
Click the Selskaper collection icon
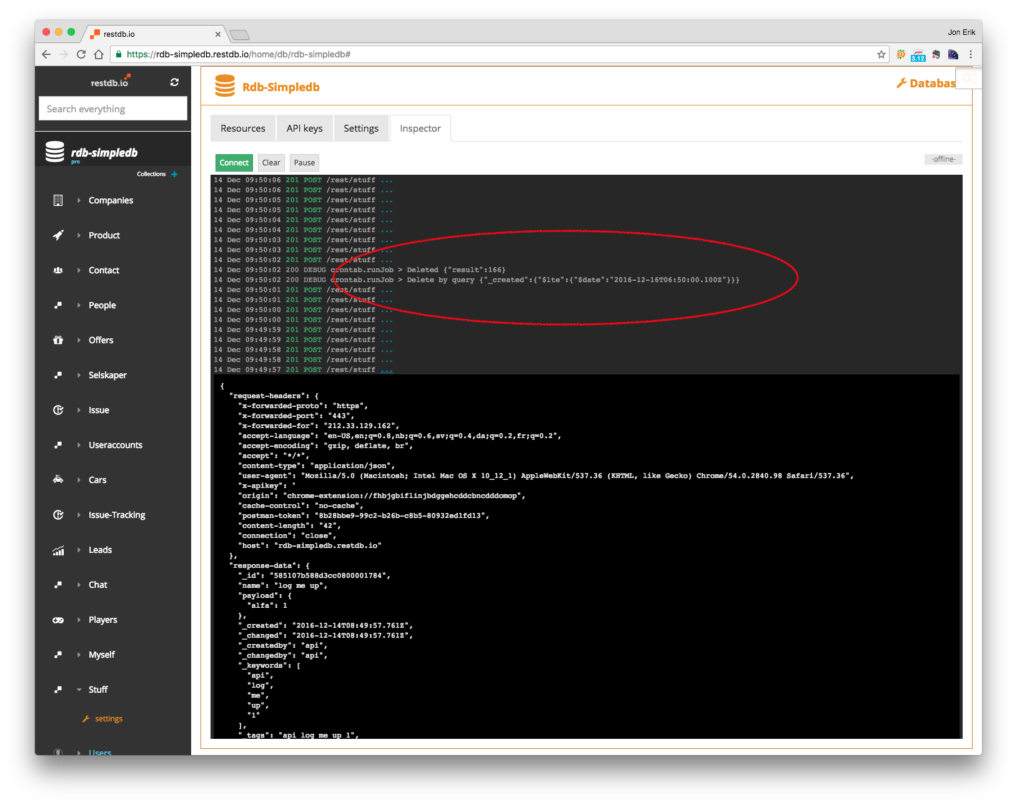(58, 375)
